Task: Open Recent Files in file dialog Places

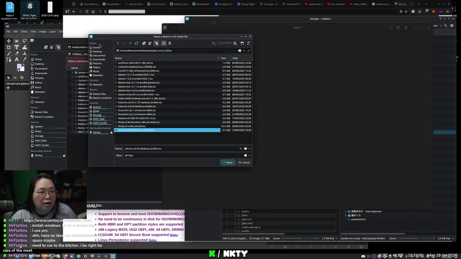Action: point(99,94)
